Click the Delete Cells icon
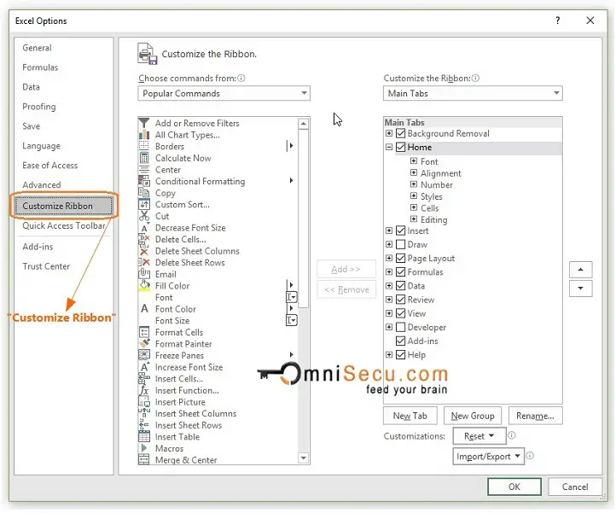 [144, 239]
